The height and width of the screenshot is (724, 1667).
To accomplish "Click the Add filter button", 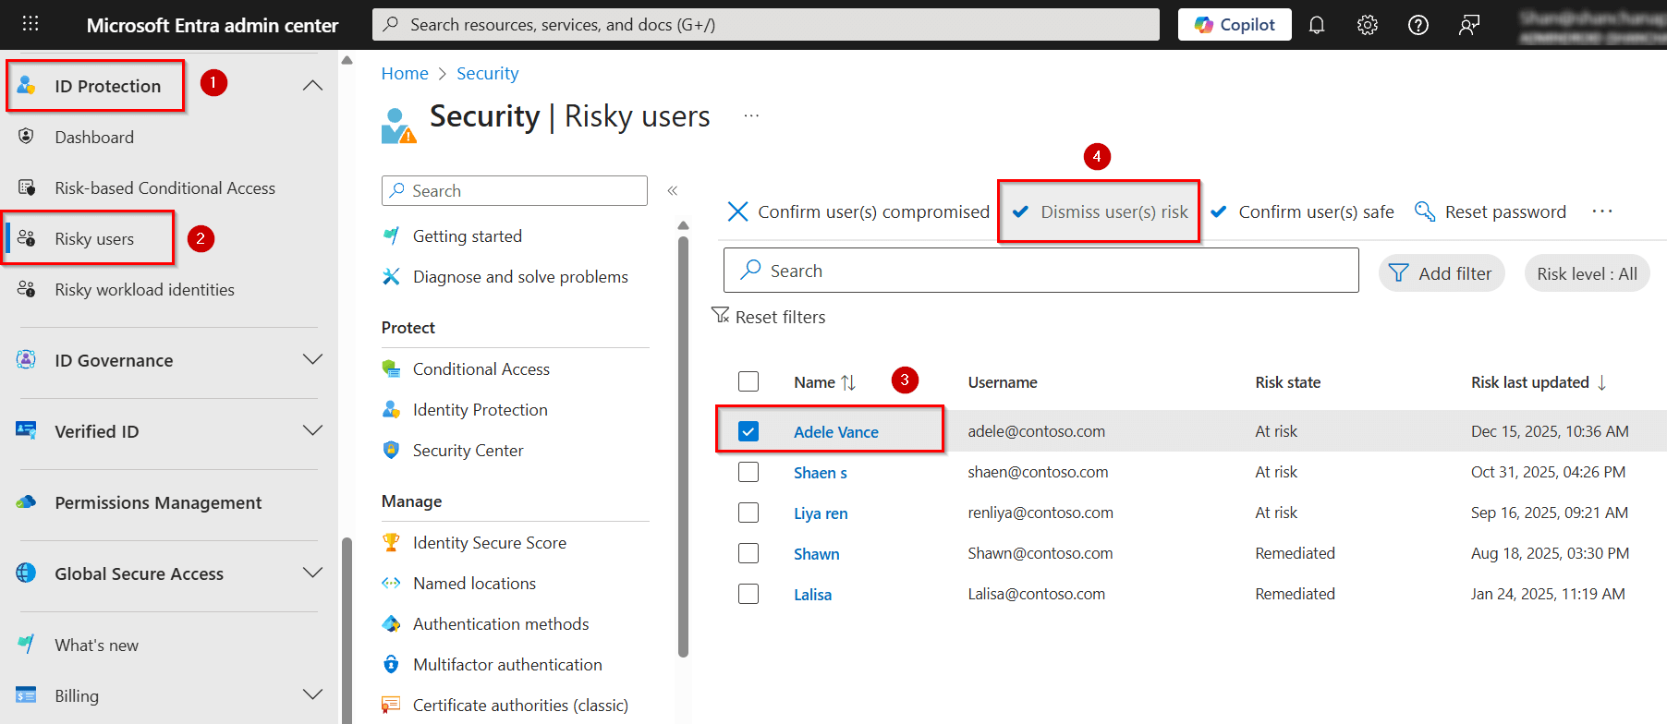I will [1442, 273].
